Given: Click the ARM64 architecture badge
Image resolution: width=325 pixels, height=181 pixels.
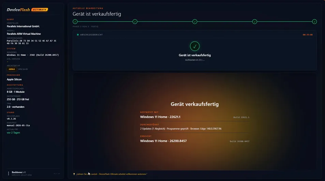Looking at the screenshot, I should pyautogui.click(x=12, y=69).
